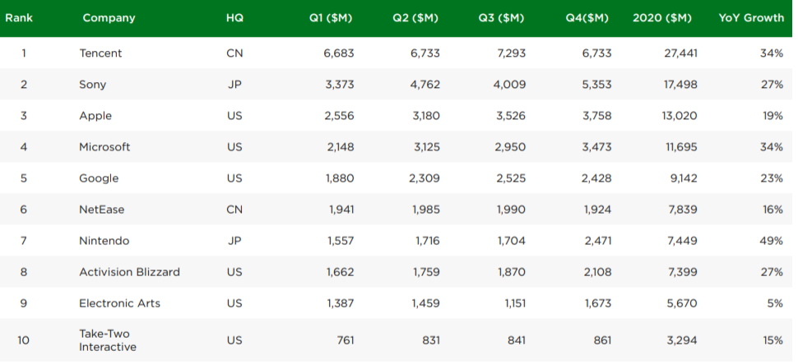Select the Activision Blizzard company name

pyautogui.click(x=129, y=272)
